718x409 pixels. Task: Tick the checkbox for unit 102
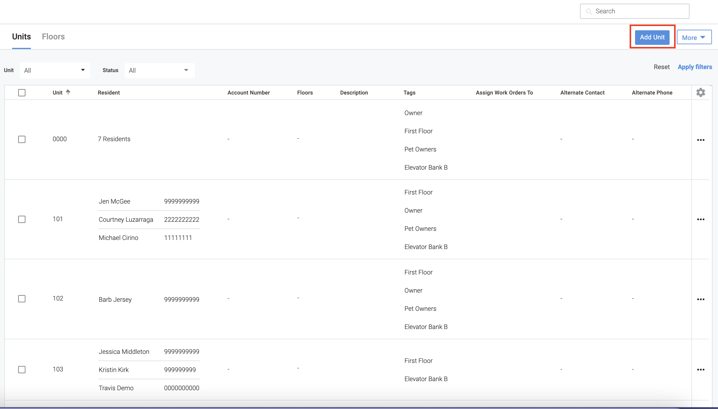(22, 299)
